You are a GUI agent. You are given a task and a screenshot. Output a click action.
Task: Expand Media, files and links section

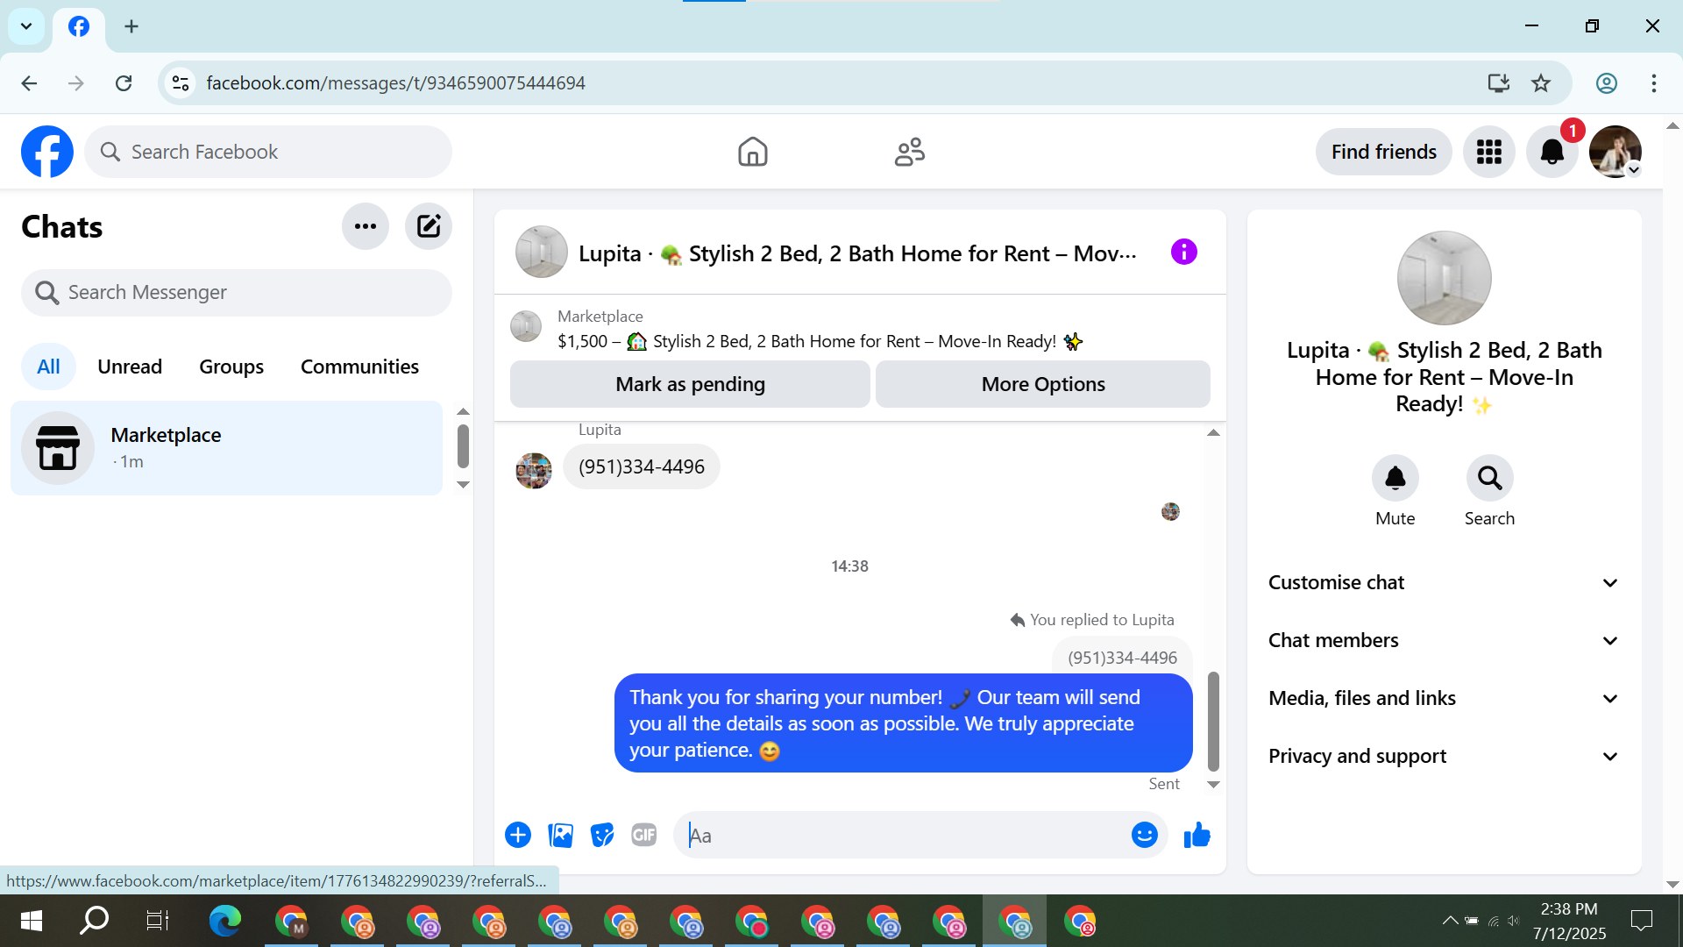1444,699
